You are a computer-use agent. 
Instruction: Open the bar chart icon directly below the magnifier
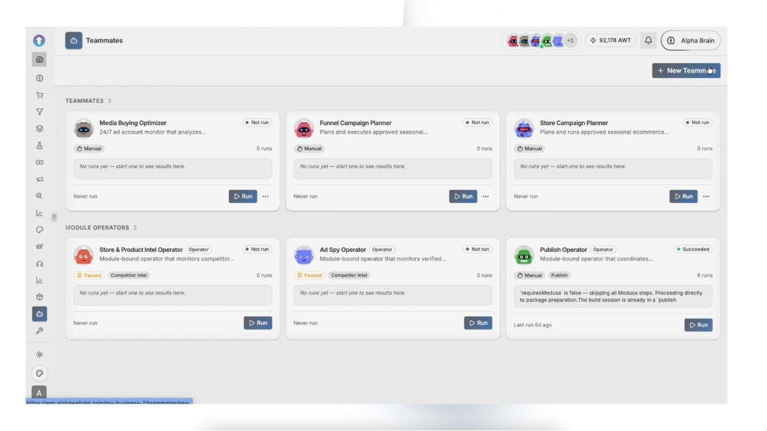40,213
